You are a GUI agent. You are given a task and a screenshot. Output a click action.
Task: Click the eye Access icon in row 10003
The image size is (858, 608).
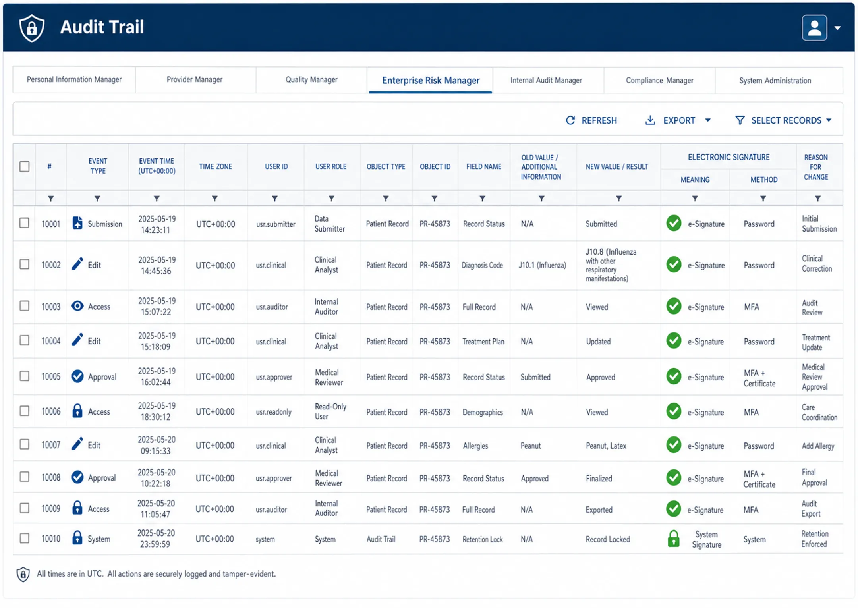click(x=77, y=306)
